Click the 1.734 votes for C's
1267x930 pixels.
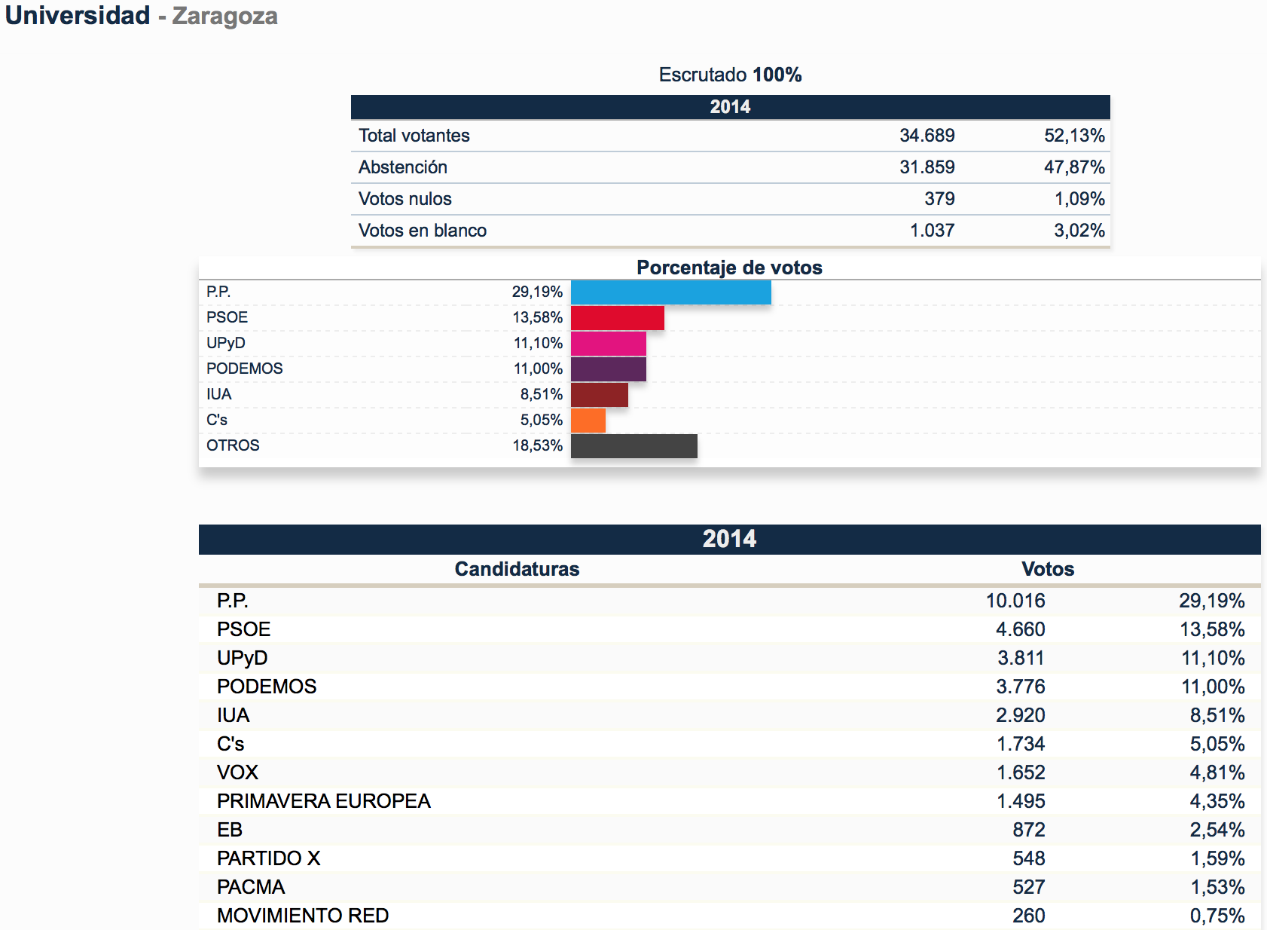tap(1021, 744)
